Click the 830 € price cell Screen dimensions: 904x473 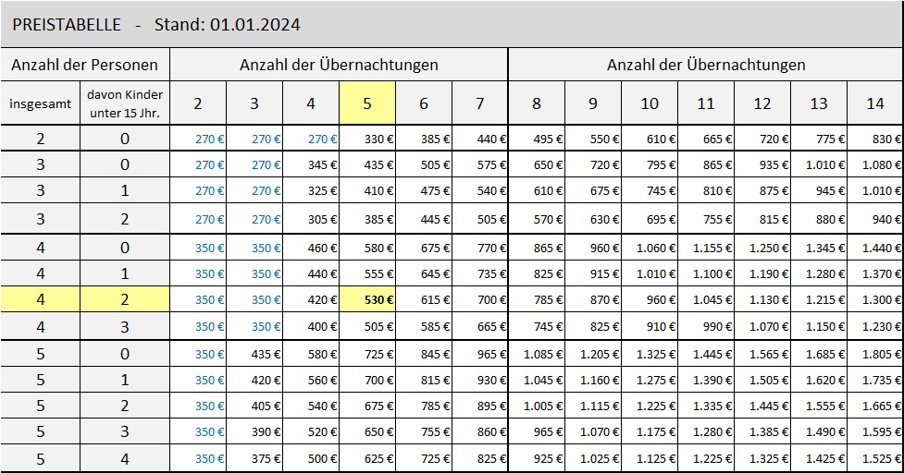[x=875, y=139]
